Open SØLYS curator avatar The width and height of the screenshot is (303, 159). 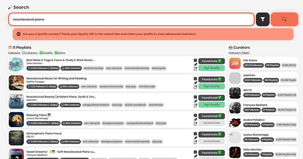[x=235, y=93]
